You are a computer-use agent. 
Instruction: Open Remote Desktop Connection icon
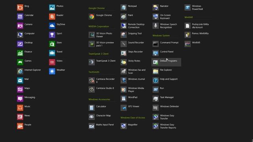click(x=124, y=26)
